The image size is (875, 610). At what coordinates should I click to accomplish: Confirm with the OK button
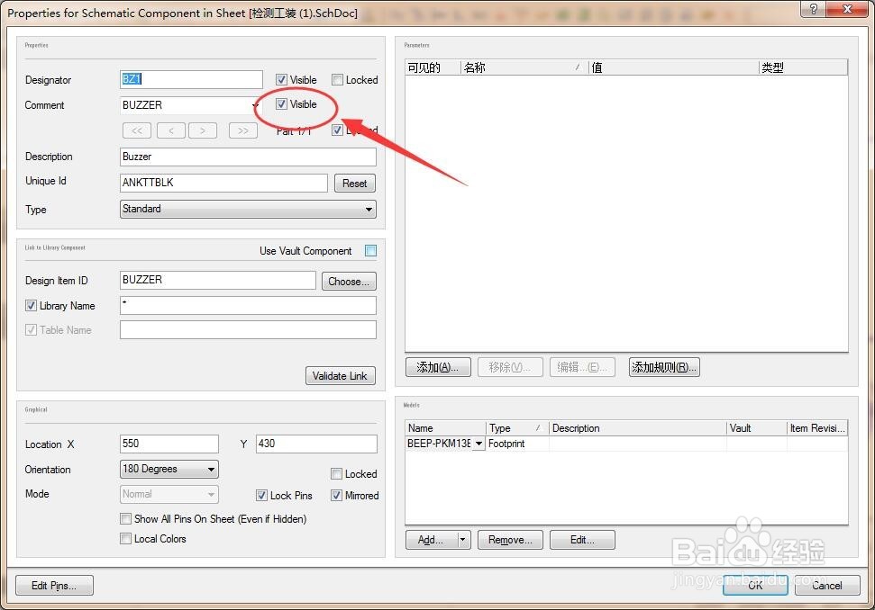(755, 585)
